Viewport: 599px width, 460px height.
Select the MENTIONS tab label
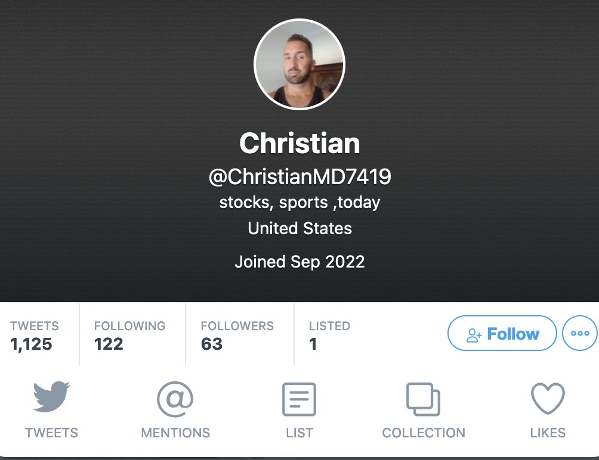click(x=175, y=433)
